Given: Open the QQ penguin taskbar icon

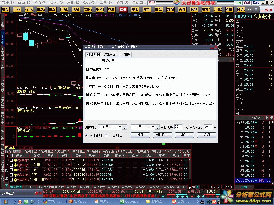Looking at the screenshot, I should coord(20,202).
